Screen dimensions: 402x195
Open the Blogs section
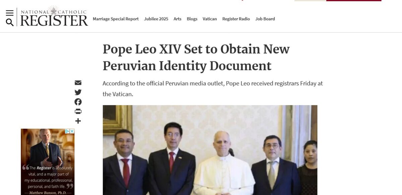192,19
